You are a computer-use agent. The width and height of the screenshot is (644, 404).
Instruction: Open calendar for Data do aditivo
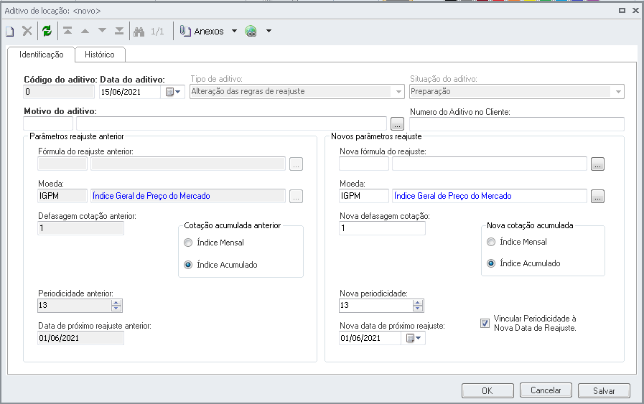tap(173, 92)
